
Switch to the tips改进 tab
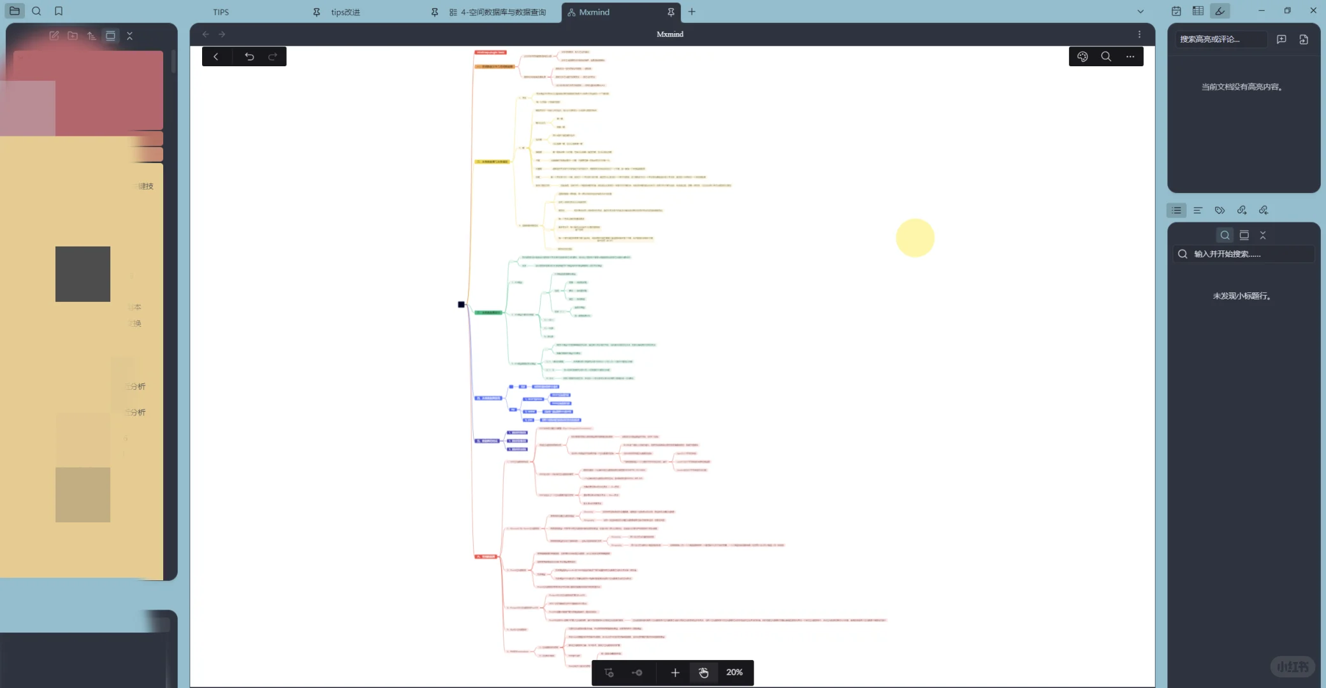point(346,12)
